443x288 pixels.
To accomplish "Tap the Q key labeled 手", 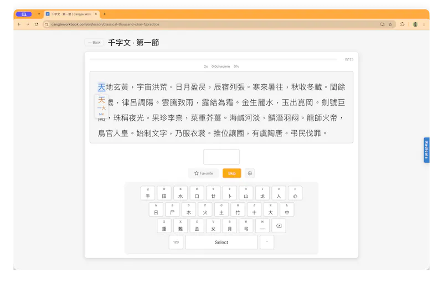I will pyautogui.click(x=148, y=193).
